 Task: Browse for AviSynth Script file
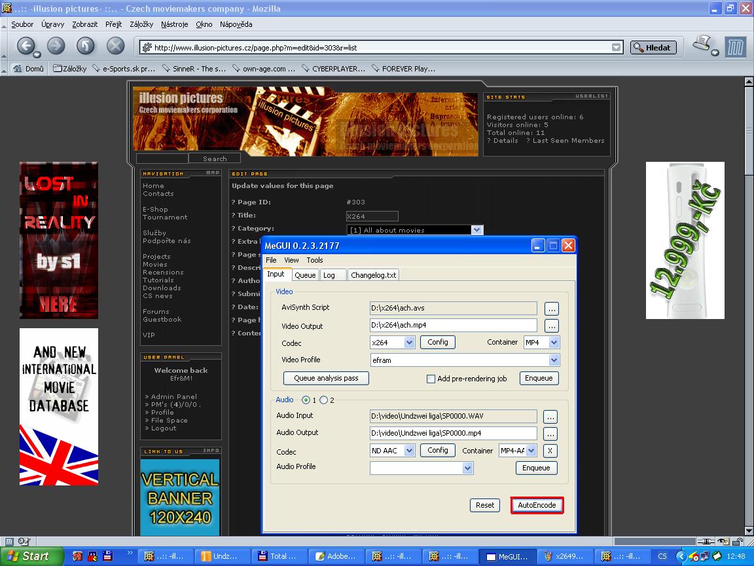pyautogui.click(x=552, y=309)
